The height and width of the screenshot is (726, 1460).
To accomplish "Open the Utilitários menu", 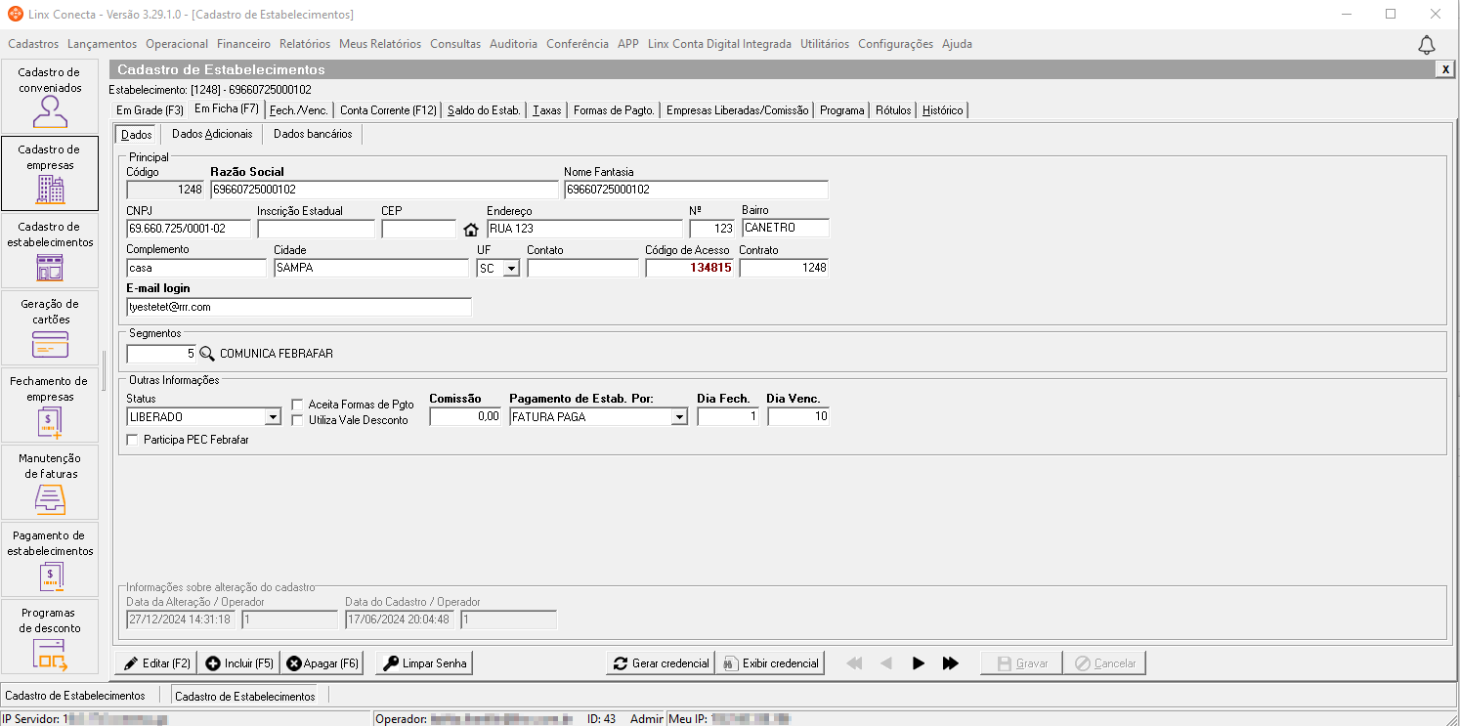I will 825,44.
